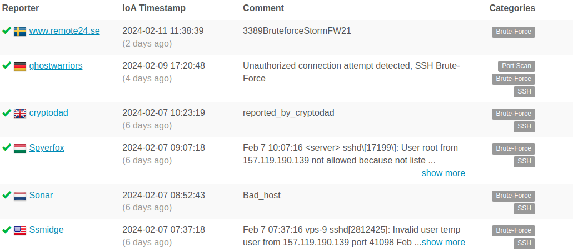Click the Sweden flag icon beside www.remote24.se

click(20, 31)
